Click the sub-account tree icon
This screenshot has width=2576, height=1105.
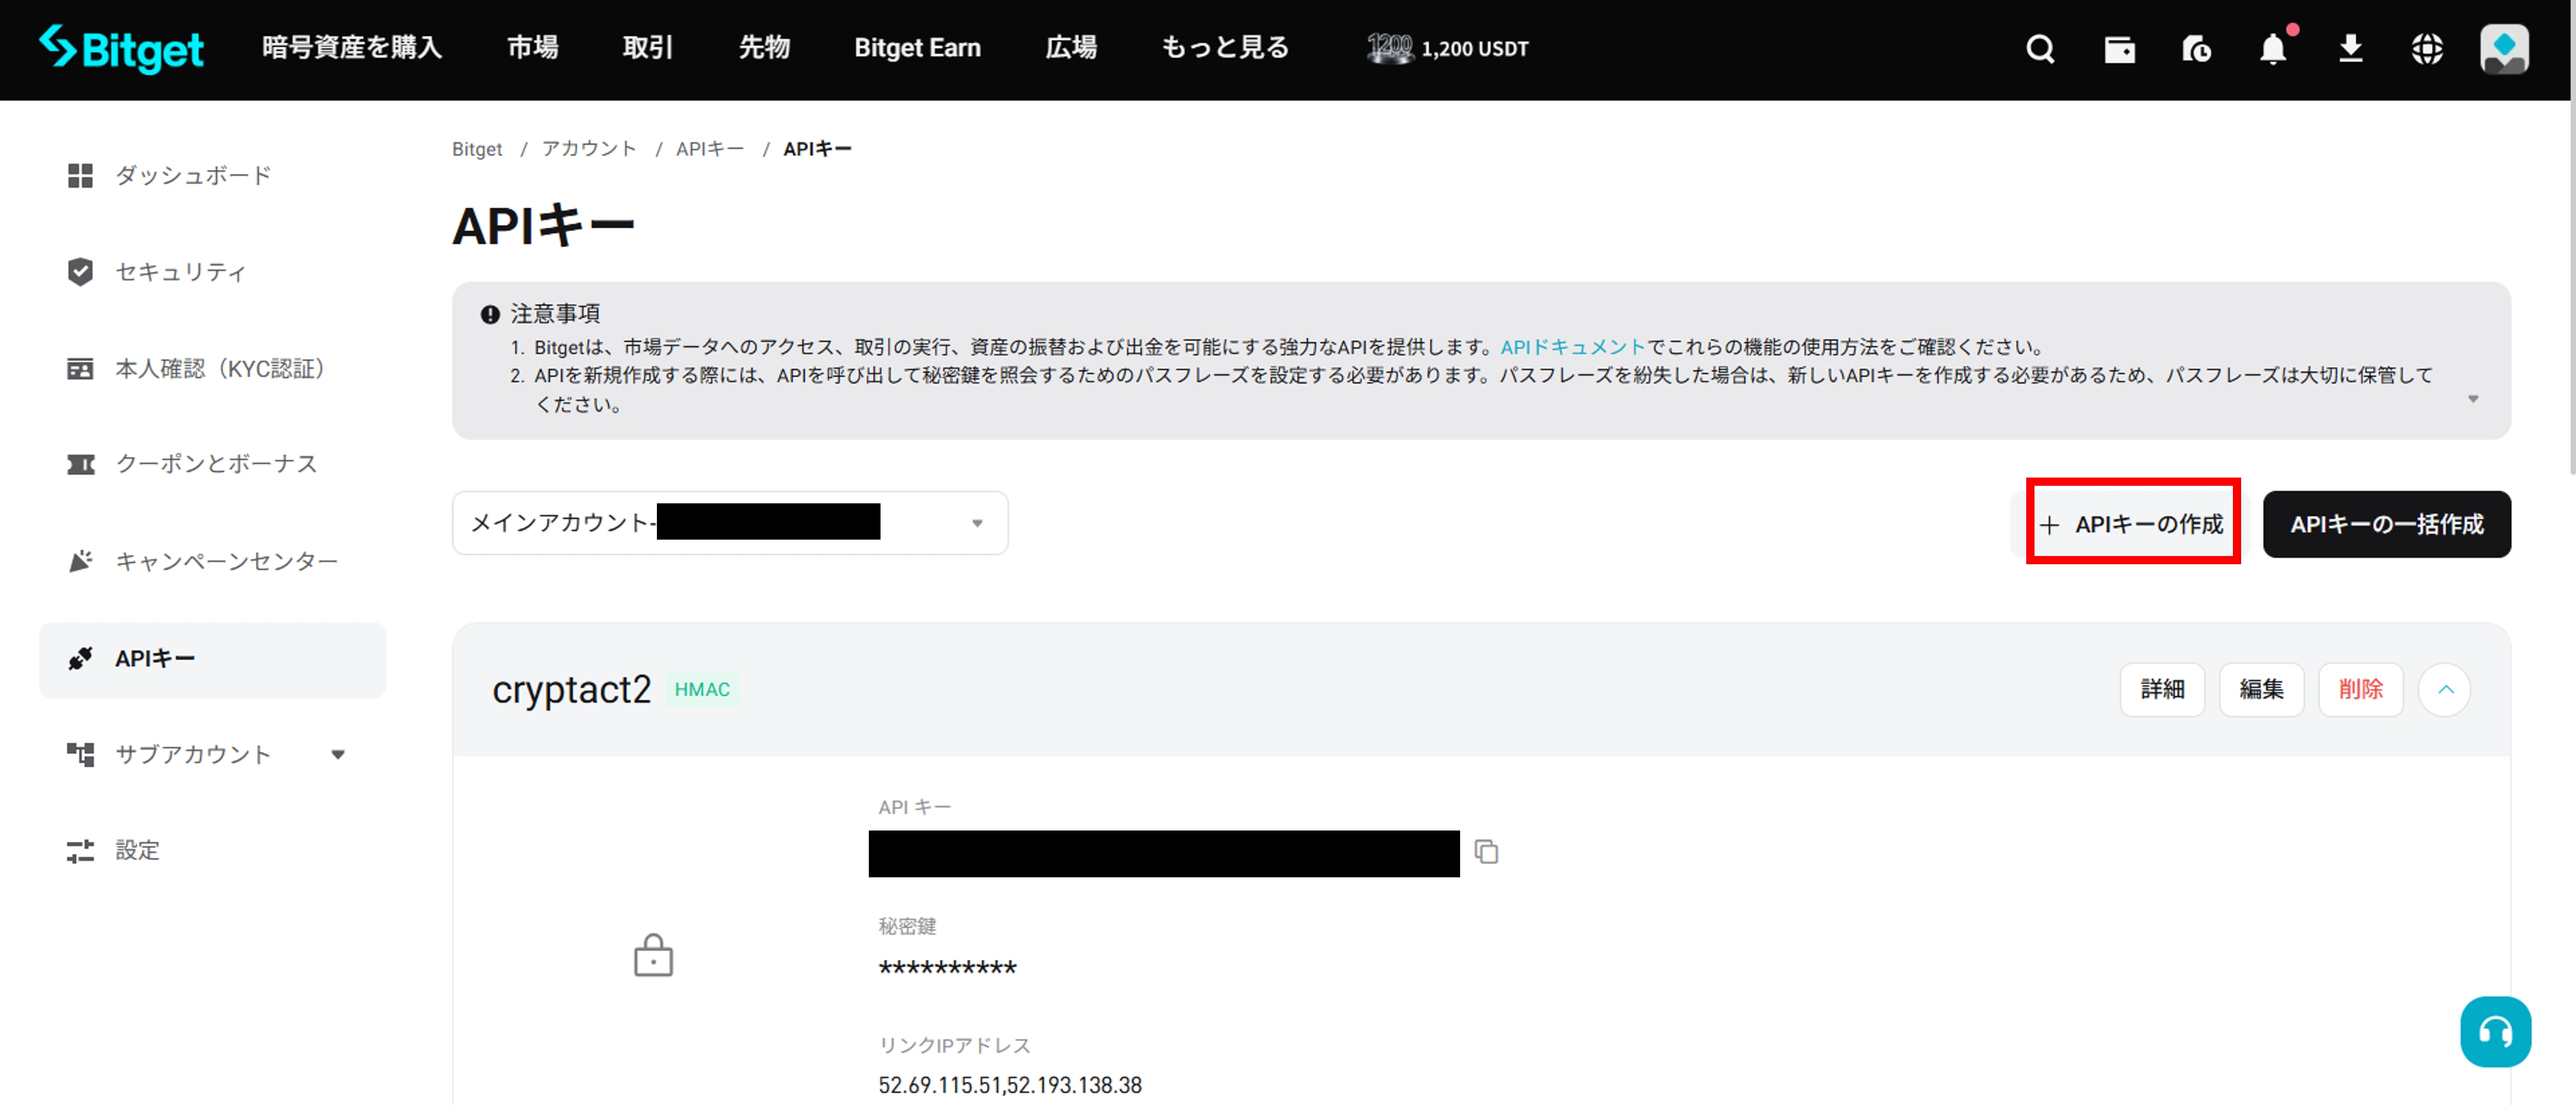point(80,755)
